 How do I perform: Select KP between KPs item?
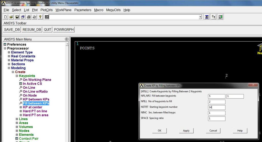click(36, 99)
